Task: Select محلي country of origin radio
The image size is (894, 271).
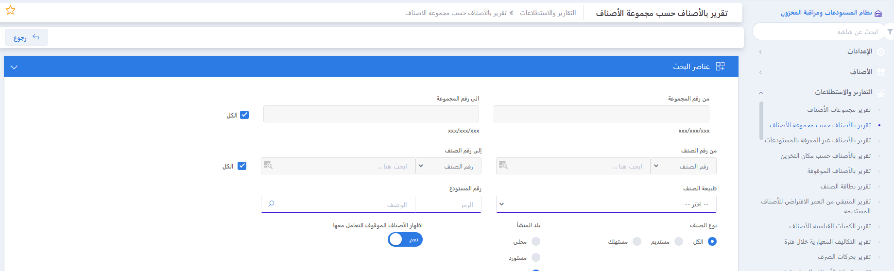Action: (x=536, y=241)
